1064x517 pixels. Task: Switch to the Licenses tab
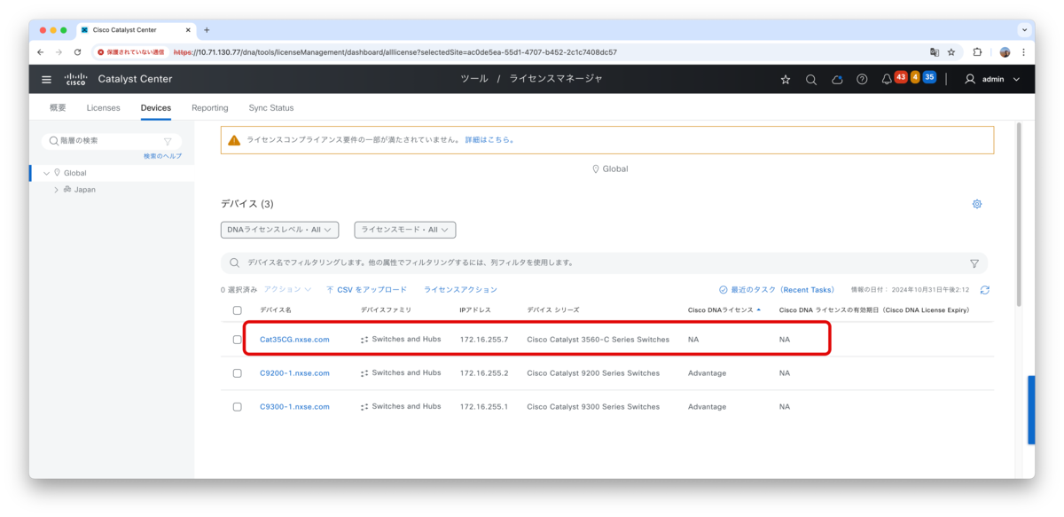pos(103,108)
